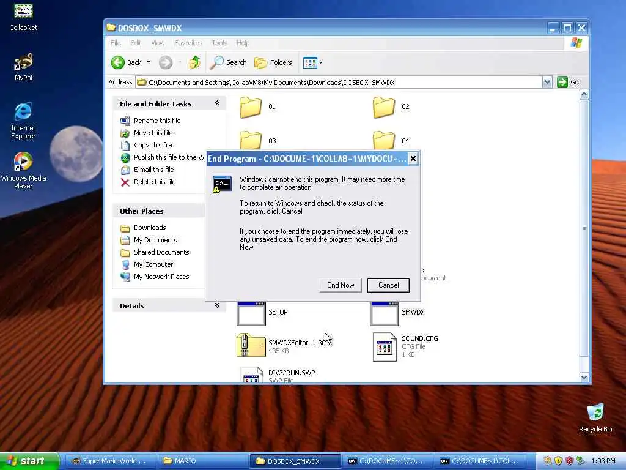
Task: Open the Tools menu
Action: pos(219,43)
